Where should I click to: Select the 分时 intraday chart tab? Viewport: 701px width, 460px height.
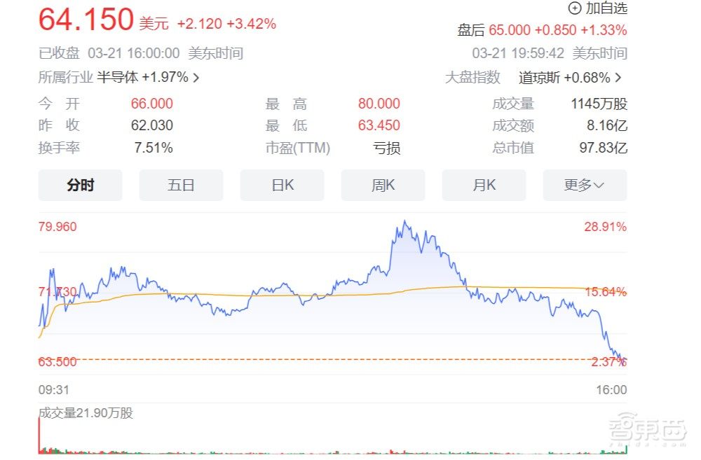[80, 184]
